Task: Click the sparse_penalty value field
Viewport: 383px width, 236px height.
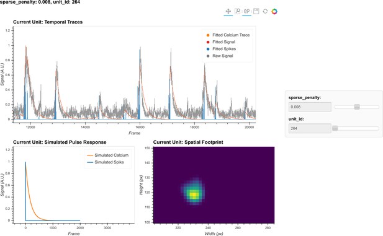Action: click(310, 107)
